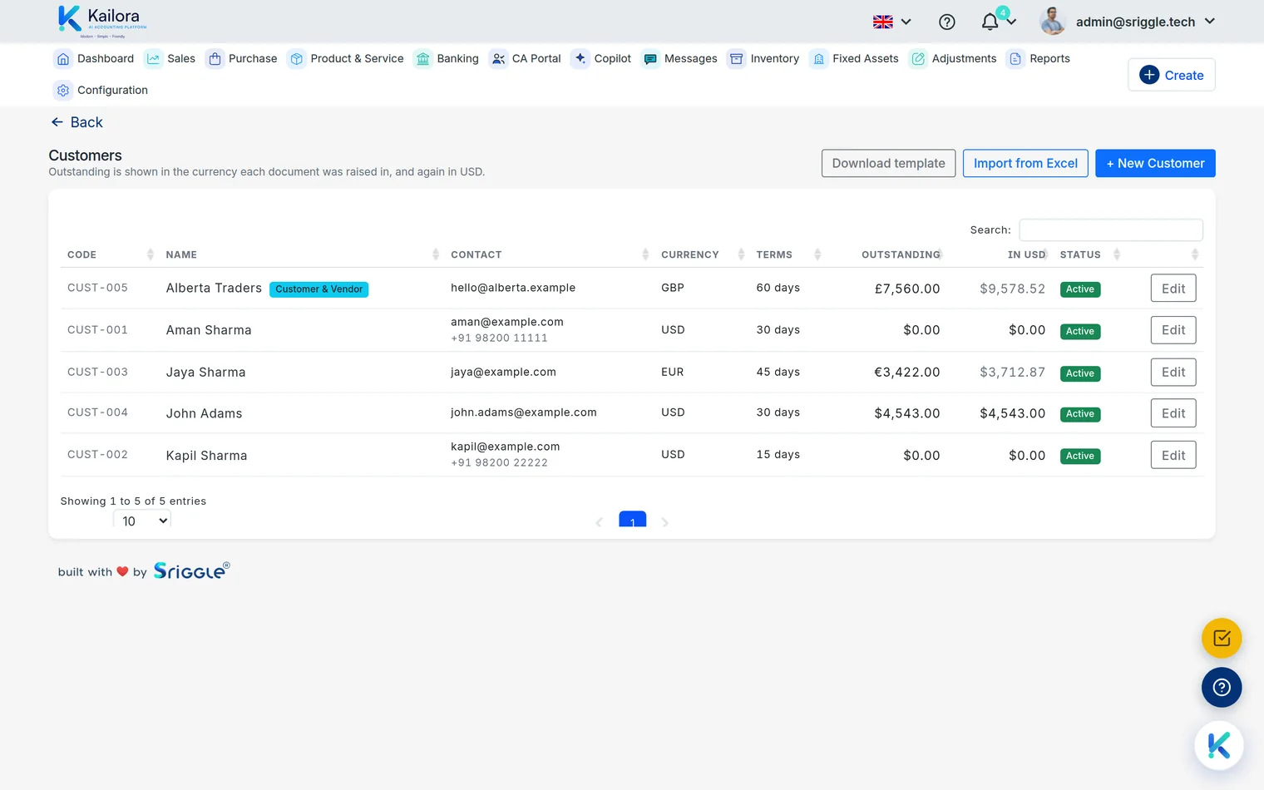Sort table by the Terms column
This screenshot has height=790, width=1264.
pyautogui.click(x=788, y=254)
